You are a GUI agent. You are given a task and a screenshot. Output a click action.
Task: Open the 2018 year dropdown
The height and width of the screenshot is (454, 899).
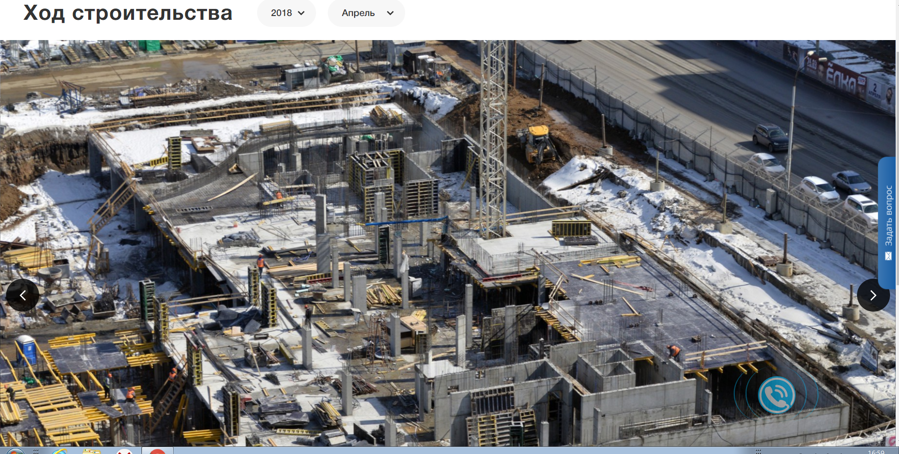[x=286, y=13]
